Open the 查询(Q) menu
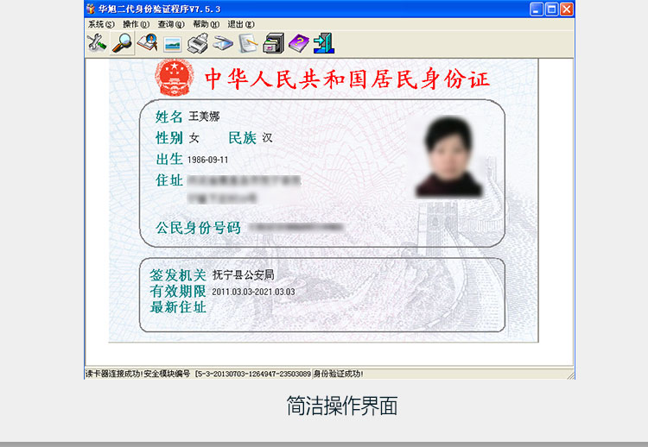Screen dimensions: 648x447 (170, 24)
